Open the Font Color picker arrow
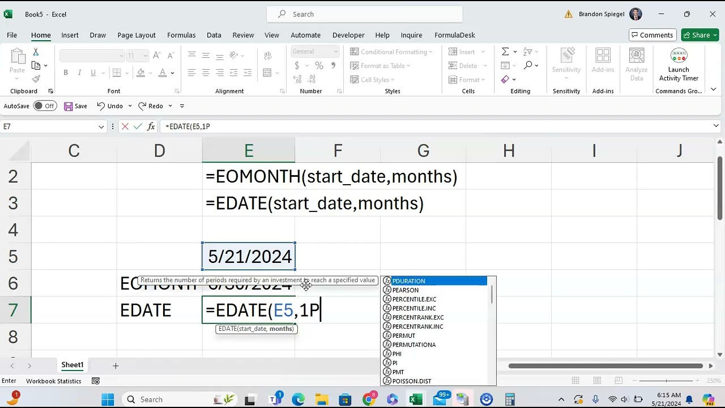The image size is (725, 408). click(172, 73)
